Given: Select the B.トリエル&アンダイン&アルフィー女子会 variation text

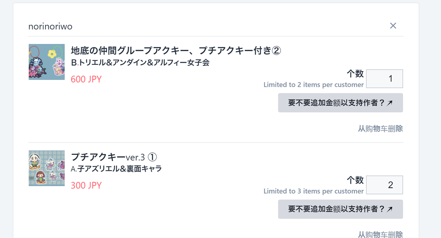Looking at the screenshot, I should [140, 63].
